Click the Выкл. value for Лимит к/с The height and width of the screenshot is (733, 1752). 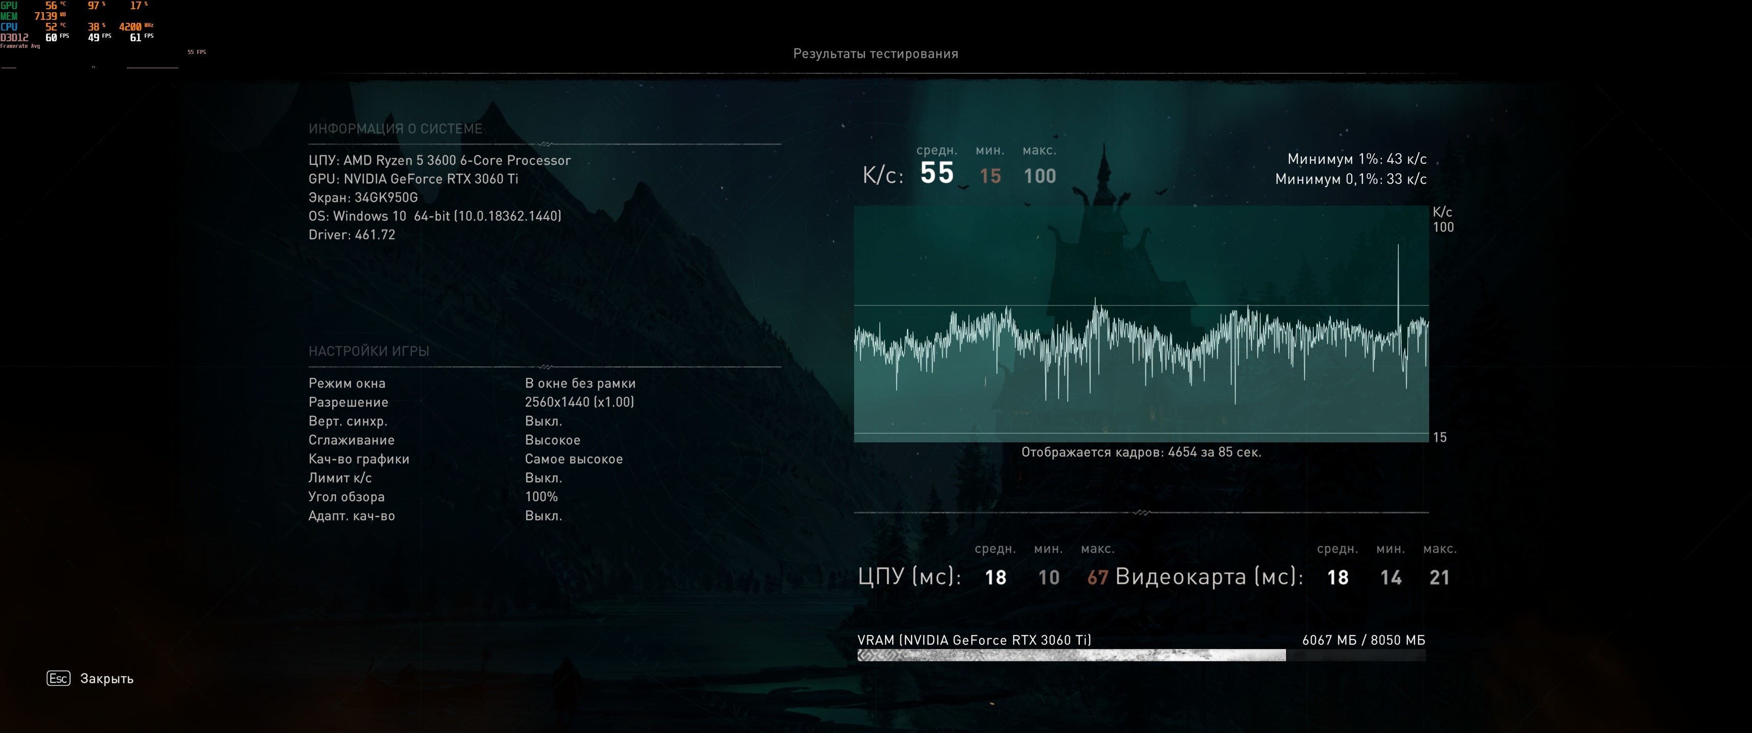pos(543,478)
